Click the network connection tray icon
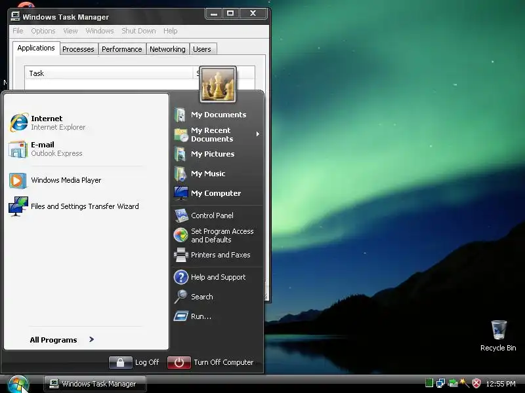 coord(440,383)
